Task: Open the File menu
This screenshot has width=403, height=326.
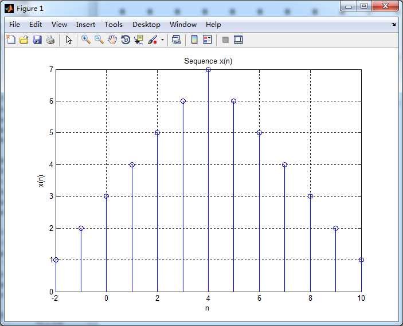Action: tap(14, 25)
